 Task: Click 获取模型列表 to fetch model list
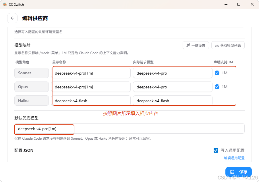click(x=228, y=45)
